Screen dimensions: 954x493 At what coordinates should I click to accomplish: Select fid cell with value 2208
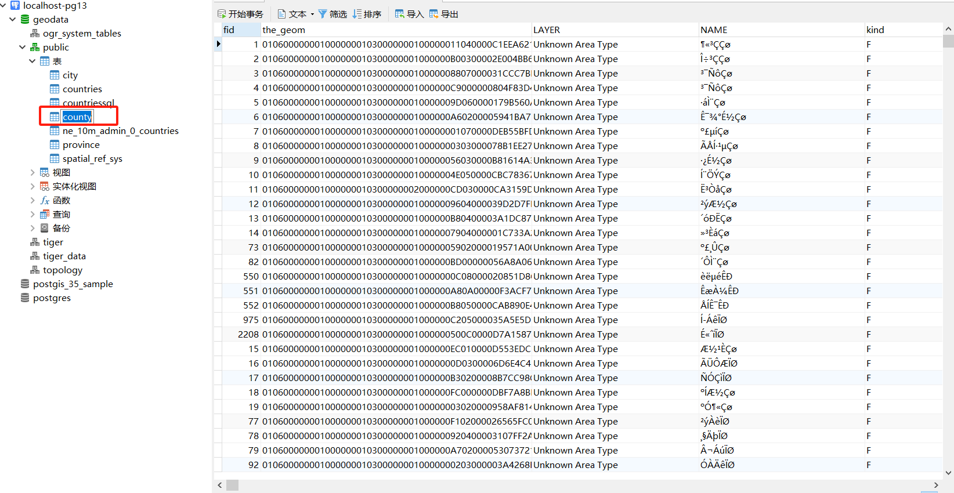point(241,334)
